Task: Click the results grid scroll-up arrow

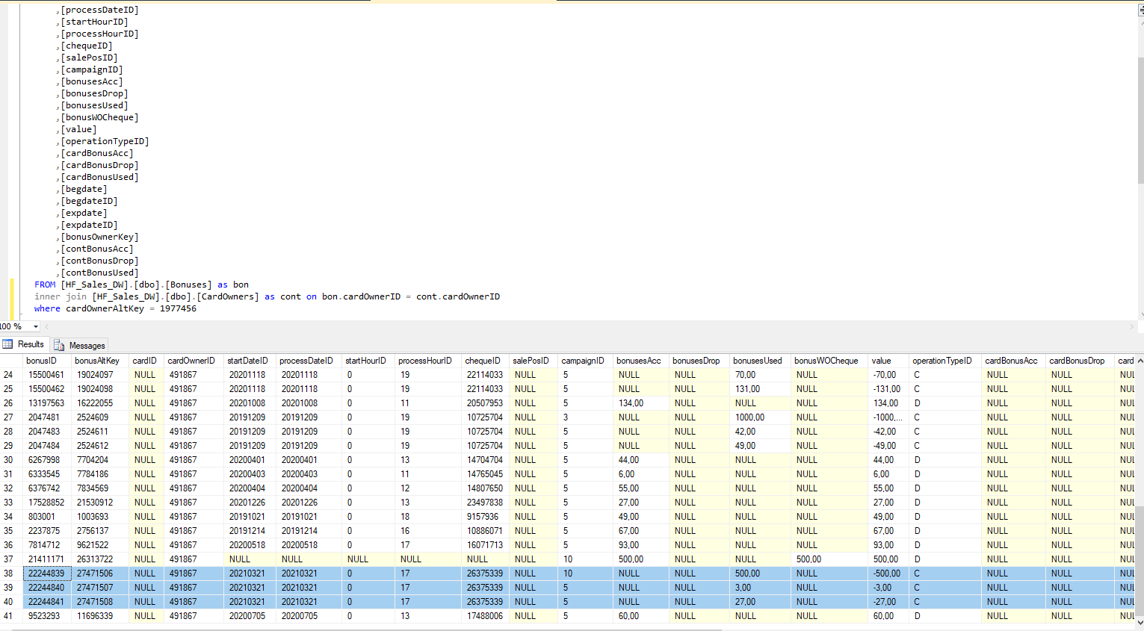Action: coord(1140,361)
